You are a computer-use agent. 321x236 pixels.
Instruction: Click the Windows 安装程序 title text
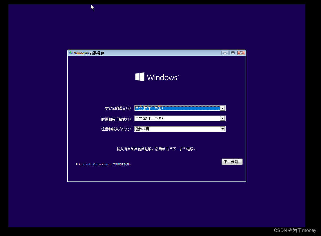pyautogui.click(x=89, y=53)
